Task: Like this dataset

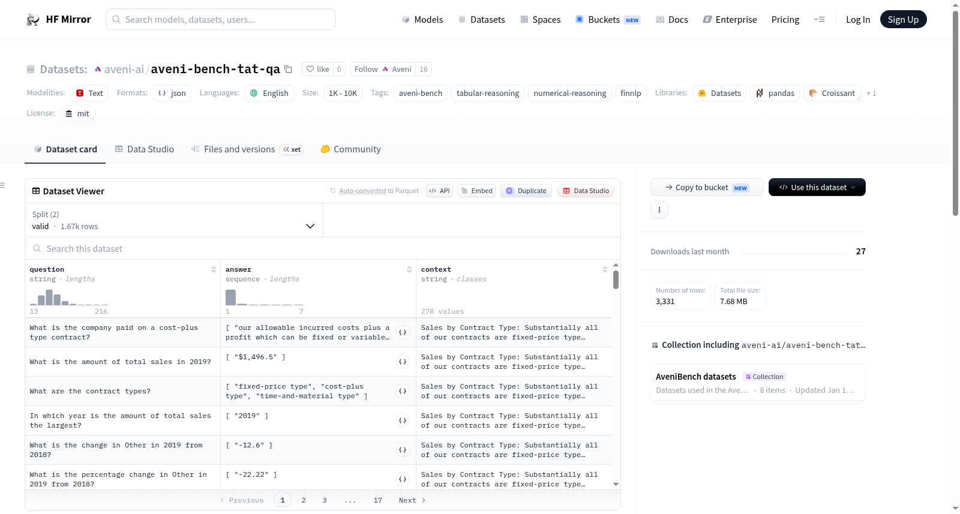Action: [317, 70]
